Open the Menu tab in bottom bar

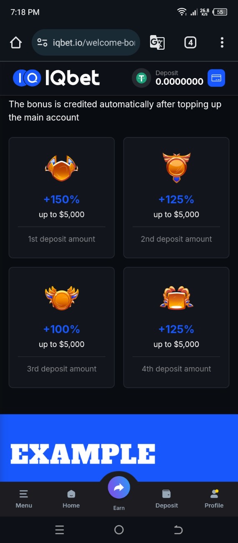[24, 499]
